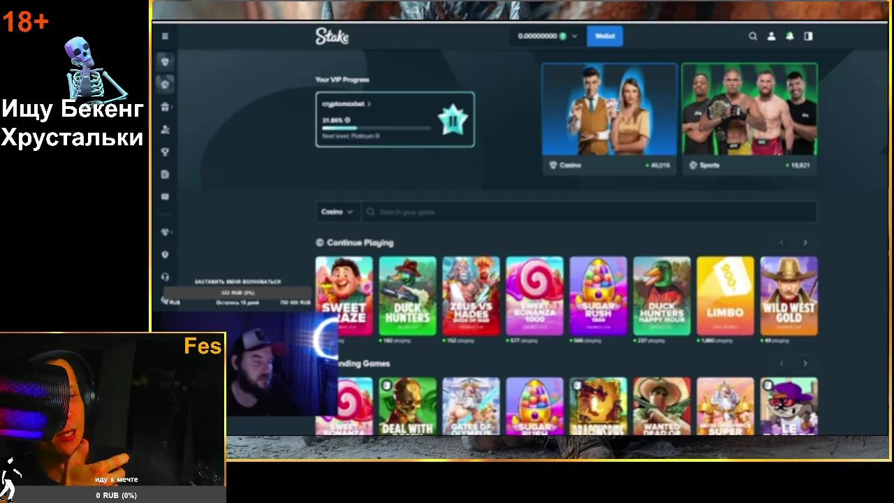The height and width of the screenshot is (503, 894).
Task: Click the Continue Playing heading
Action: point(360,242)
